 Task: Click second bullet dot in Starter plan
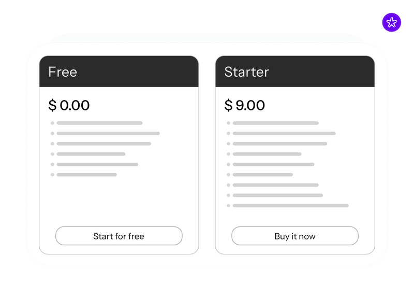pos(228,133)
